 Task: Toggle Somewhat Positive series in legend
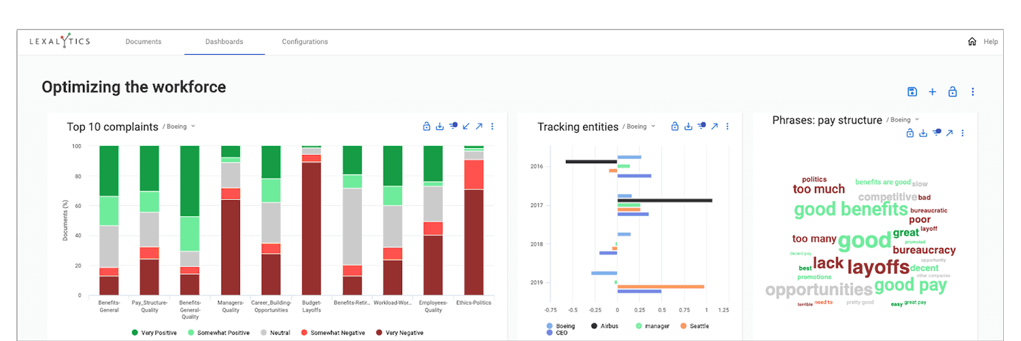(x=218, y=333)
